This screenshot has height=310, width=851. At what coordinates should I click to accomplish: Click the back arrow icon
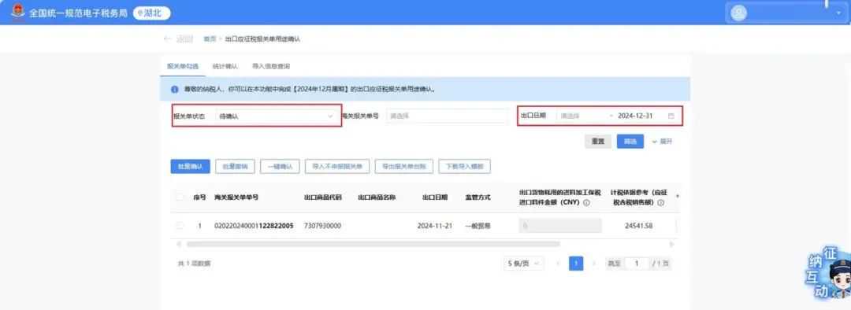pyautogui.click(x=167, y=39)
